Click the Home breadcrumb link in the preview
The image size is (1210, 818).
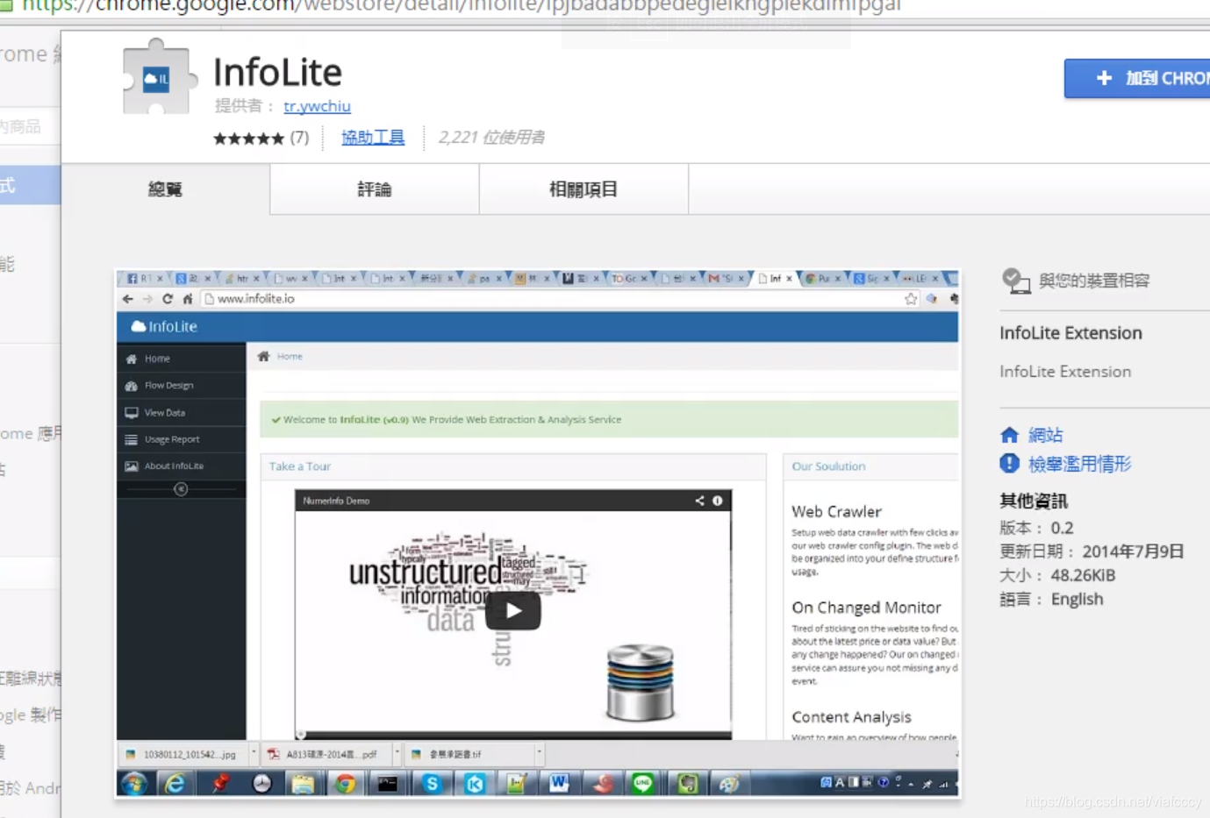click(290, 357)
